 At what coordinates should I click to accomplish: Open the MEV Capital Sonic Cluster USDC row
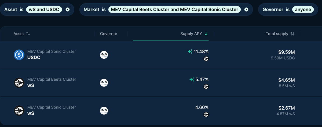click(161, 55)
